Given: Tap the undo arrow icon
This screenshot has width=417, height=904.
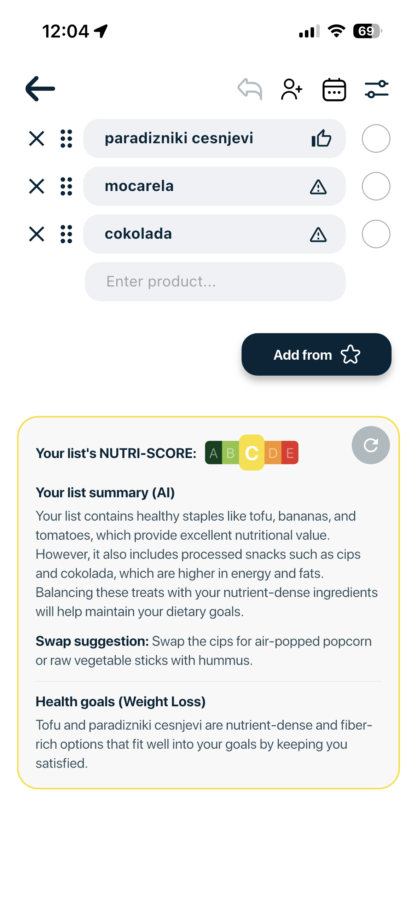Looking at the screenshot, I should point(250,89).
